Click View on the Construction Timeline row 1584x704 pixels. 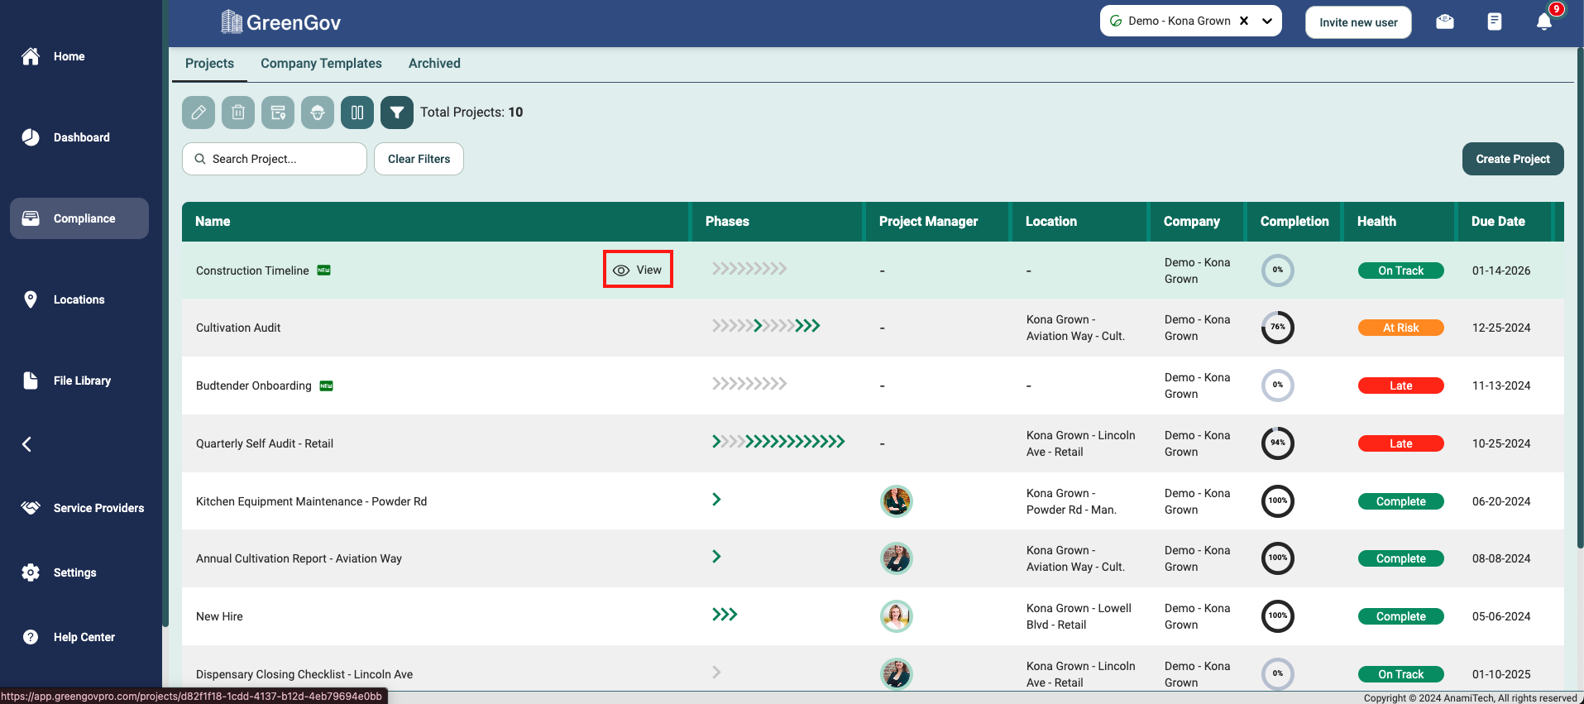638,270
